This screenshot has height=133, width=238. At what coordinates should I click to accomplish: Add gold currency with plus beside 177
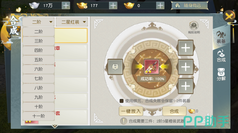(x=113, y=6)
